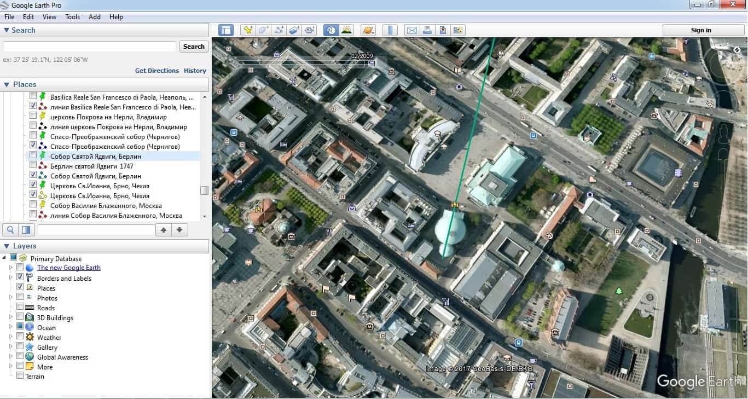Record a tour with the camera icon

click(x=310, y=30)
